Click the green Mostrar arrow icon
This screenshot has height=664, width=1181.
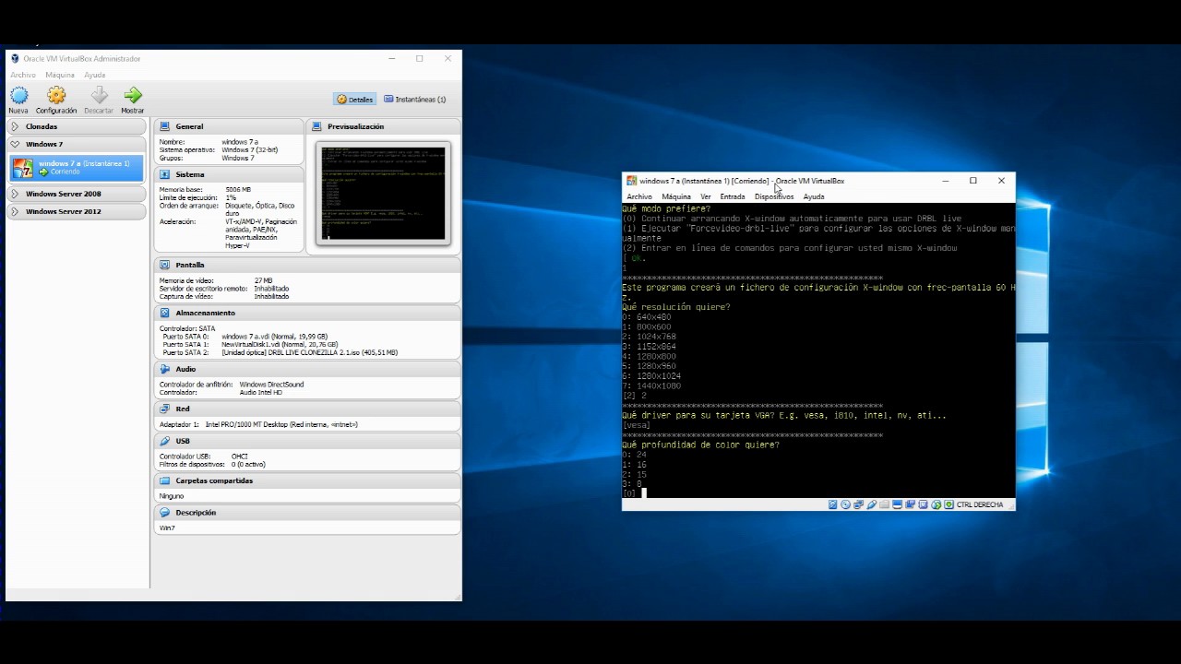(133, 95)
